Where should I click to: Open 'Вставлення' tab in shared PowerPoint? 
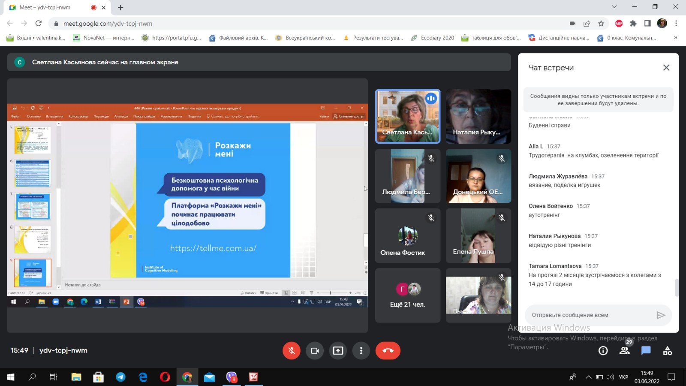coord(54,116)
